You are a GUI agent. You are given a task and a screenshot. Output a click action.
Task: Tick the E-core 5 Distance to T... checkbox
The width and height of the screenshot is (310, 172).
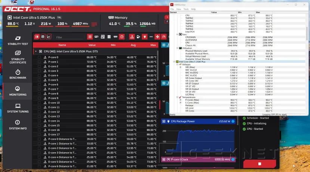click(39, 162)
